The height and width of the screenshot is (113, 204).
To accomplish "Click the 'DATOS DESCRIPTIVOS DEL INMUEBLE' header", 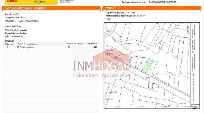I will (x=25, y=8).
